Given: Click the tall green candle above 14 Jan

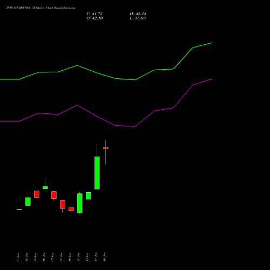Looking at the screenshot, I should (97, 173).
